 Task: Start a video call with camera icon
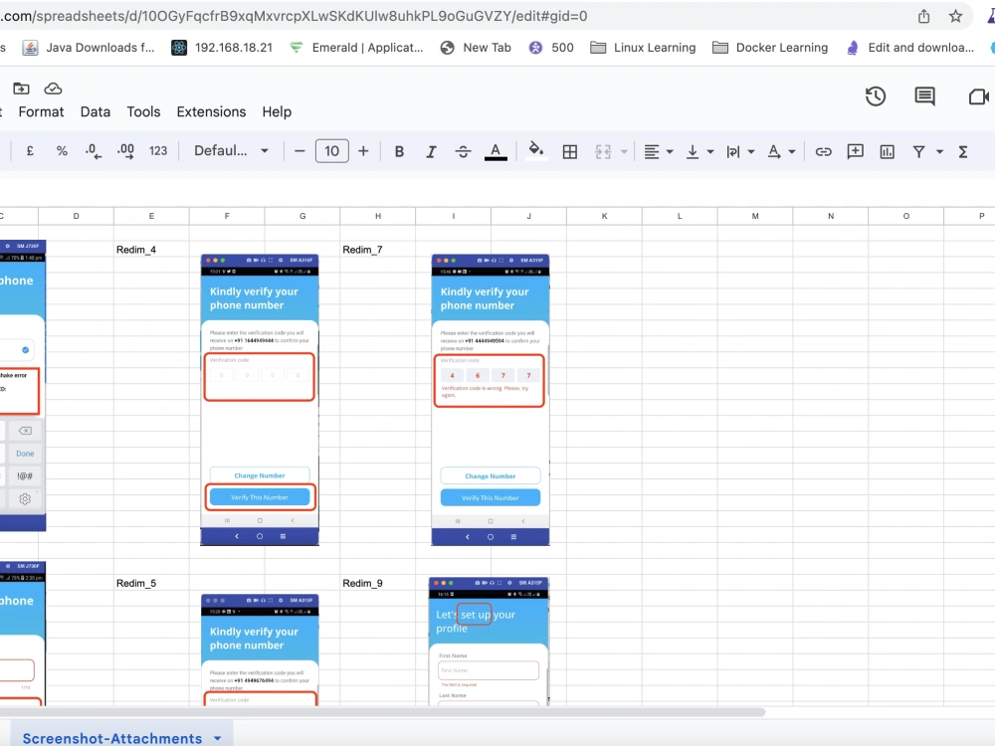point(978,96)
